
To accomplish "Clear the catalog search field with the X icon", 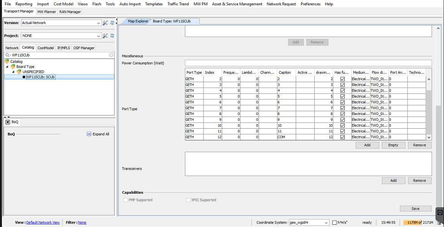I will tap(111, 55).
